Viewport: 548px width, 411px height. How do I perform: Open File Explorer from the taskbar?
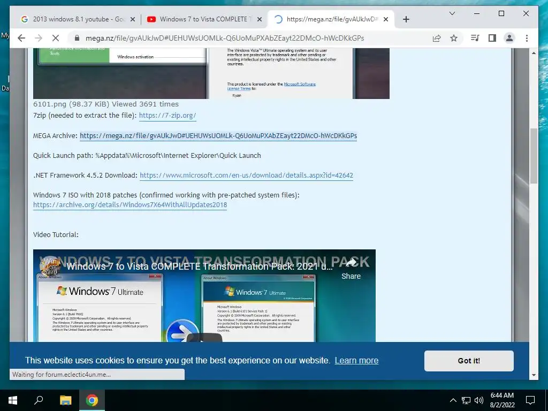point(65,400)
